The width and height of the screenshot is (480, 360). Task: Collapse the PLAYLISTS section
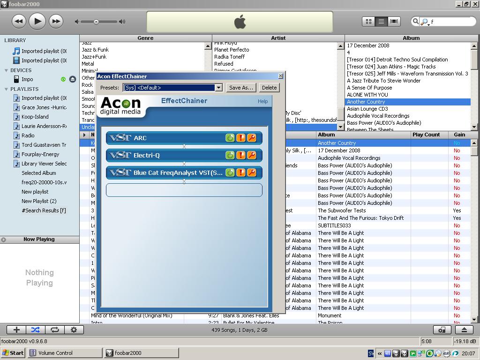(6, 89)
